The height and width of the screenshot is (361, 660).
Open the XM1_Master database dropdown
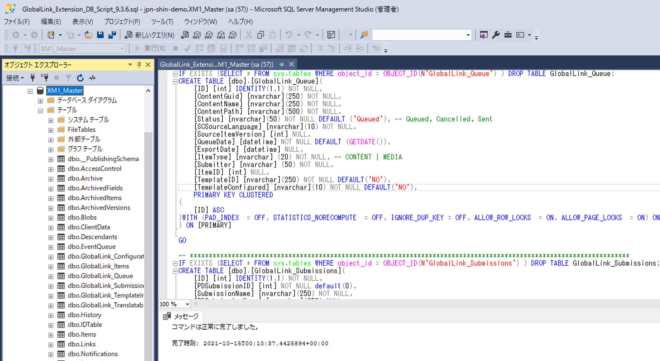click(x=122, y=49)
